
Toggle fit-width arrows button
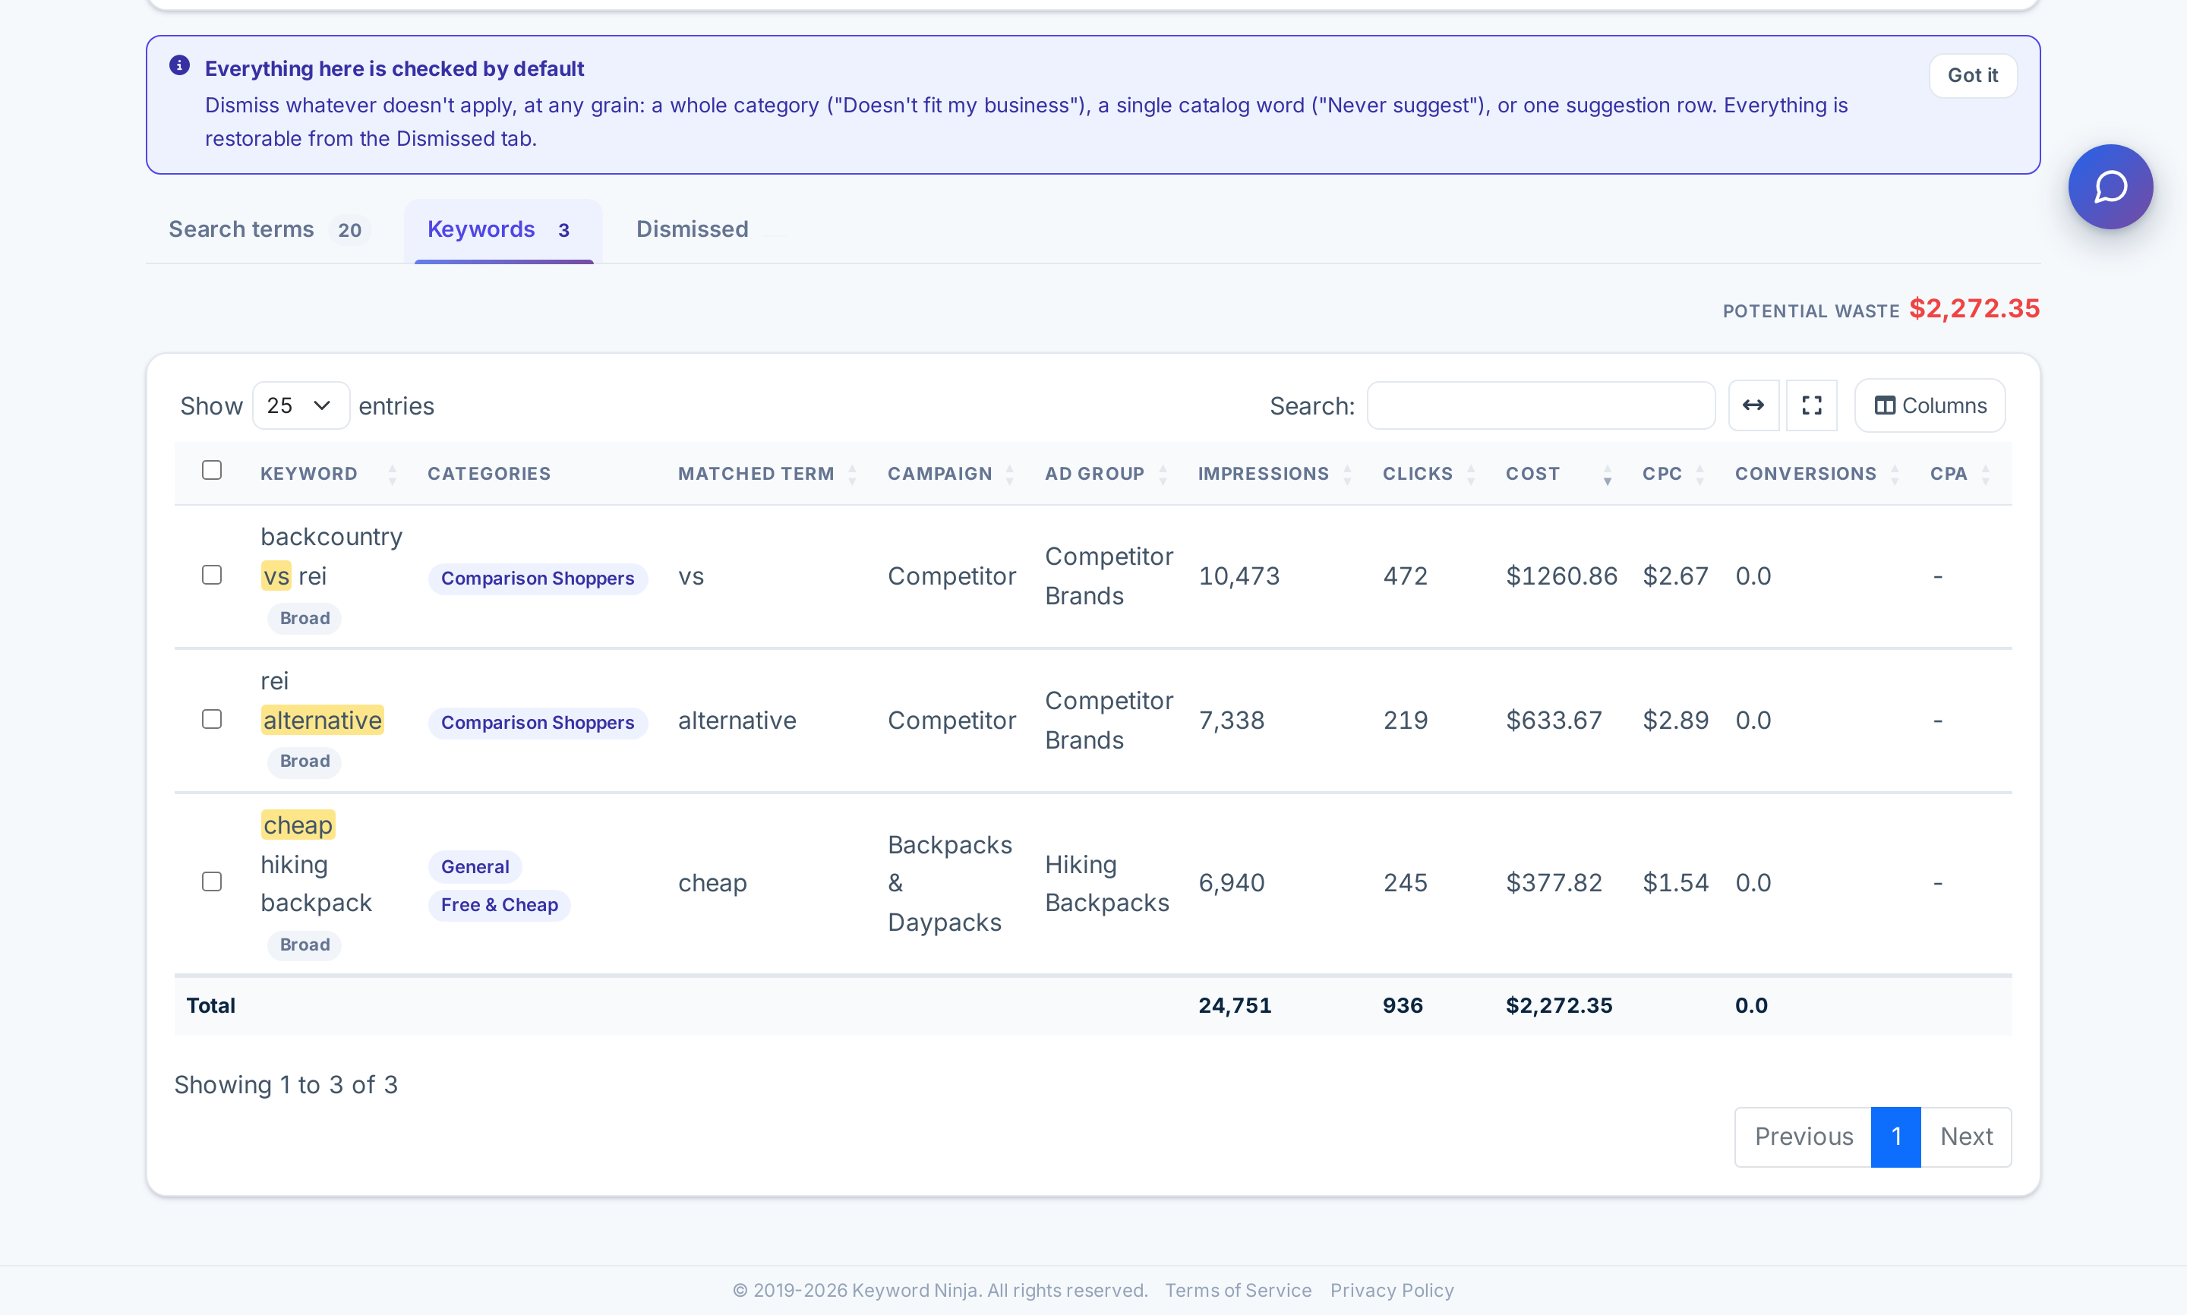(x=1753, y=406)
